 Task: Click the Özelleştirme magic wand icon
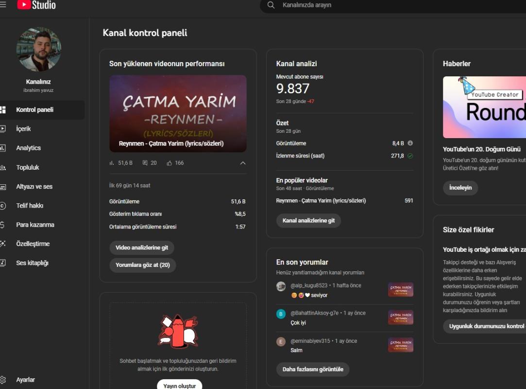[3, 244]
